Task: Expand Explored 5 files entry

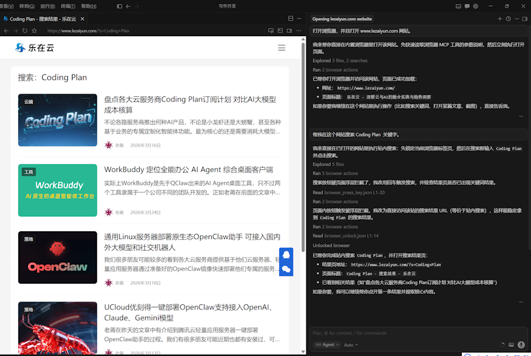Action: (328, 164)
